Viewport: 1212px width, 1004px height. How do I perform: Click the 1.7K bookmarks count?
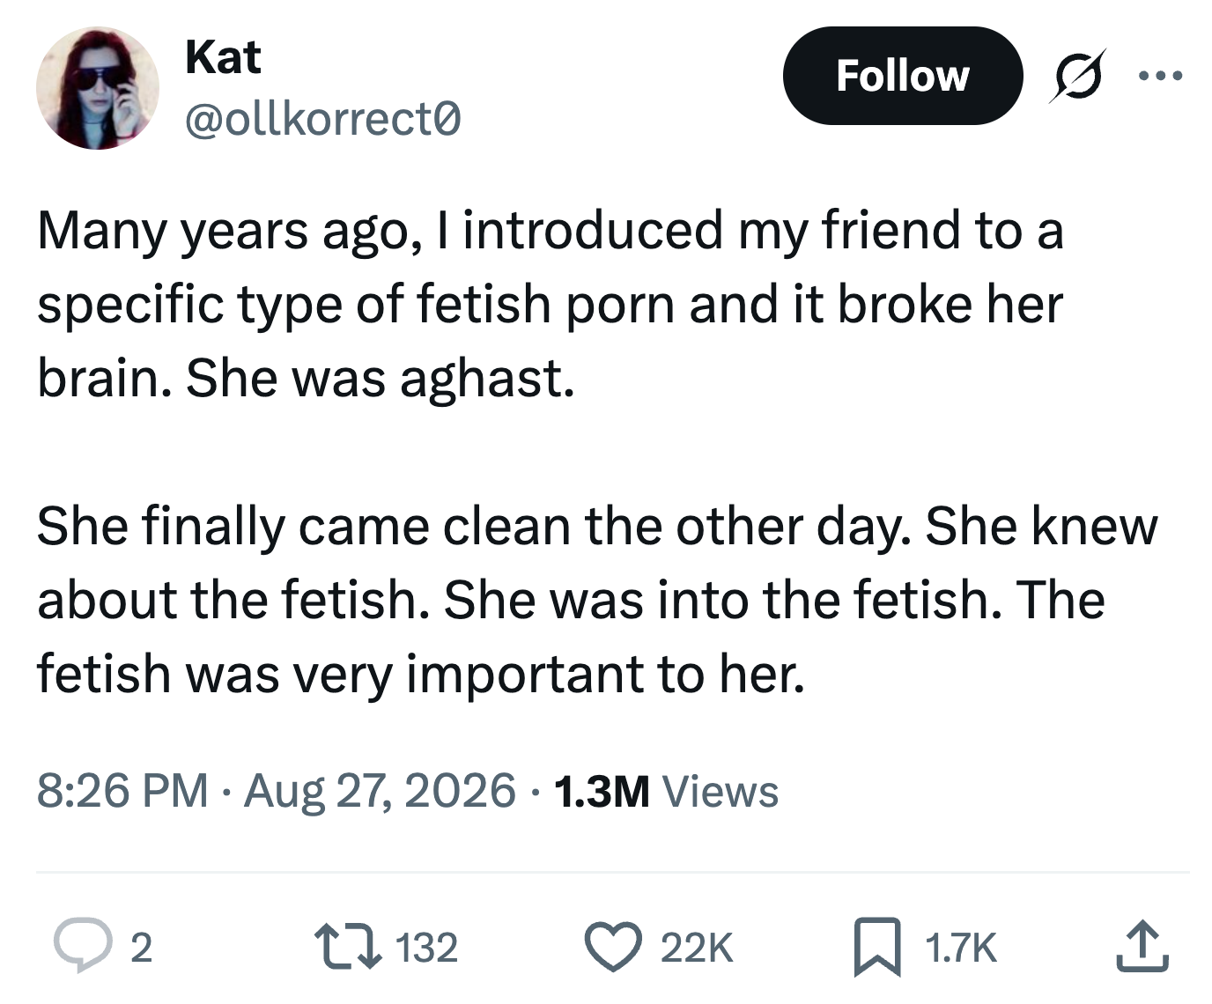(x=961, y=948)
